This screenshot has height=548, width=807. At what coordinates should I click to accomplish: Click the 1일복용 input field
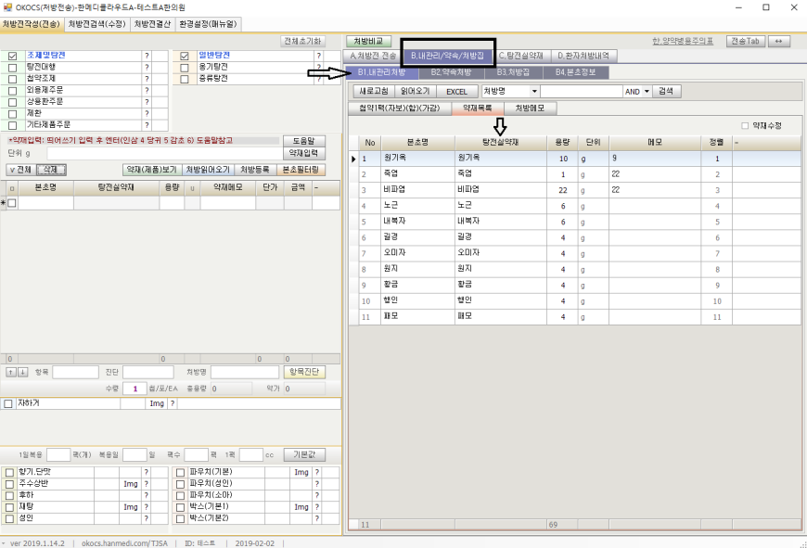click(x=58, y=455)
